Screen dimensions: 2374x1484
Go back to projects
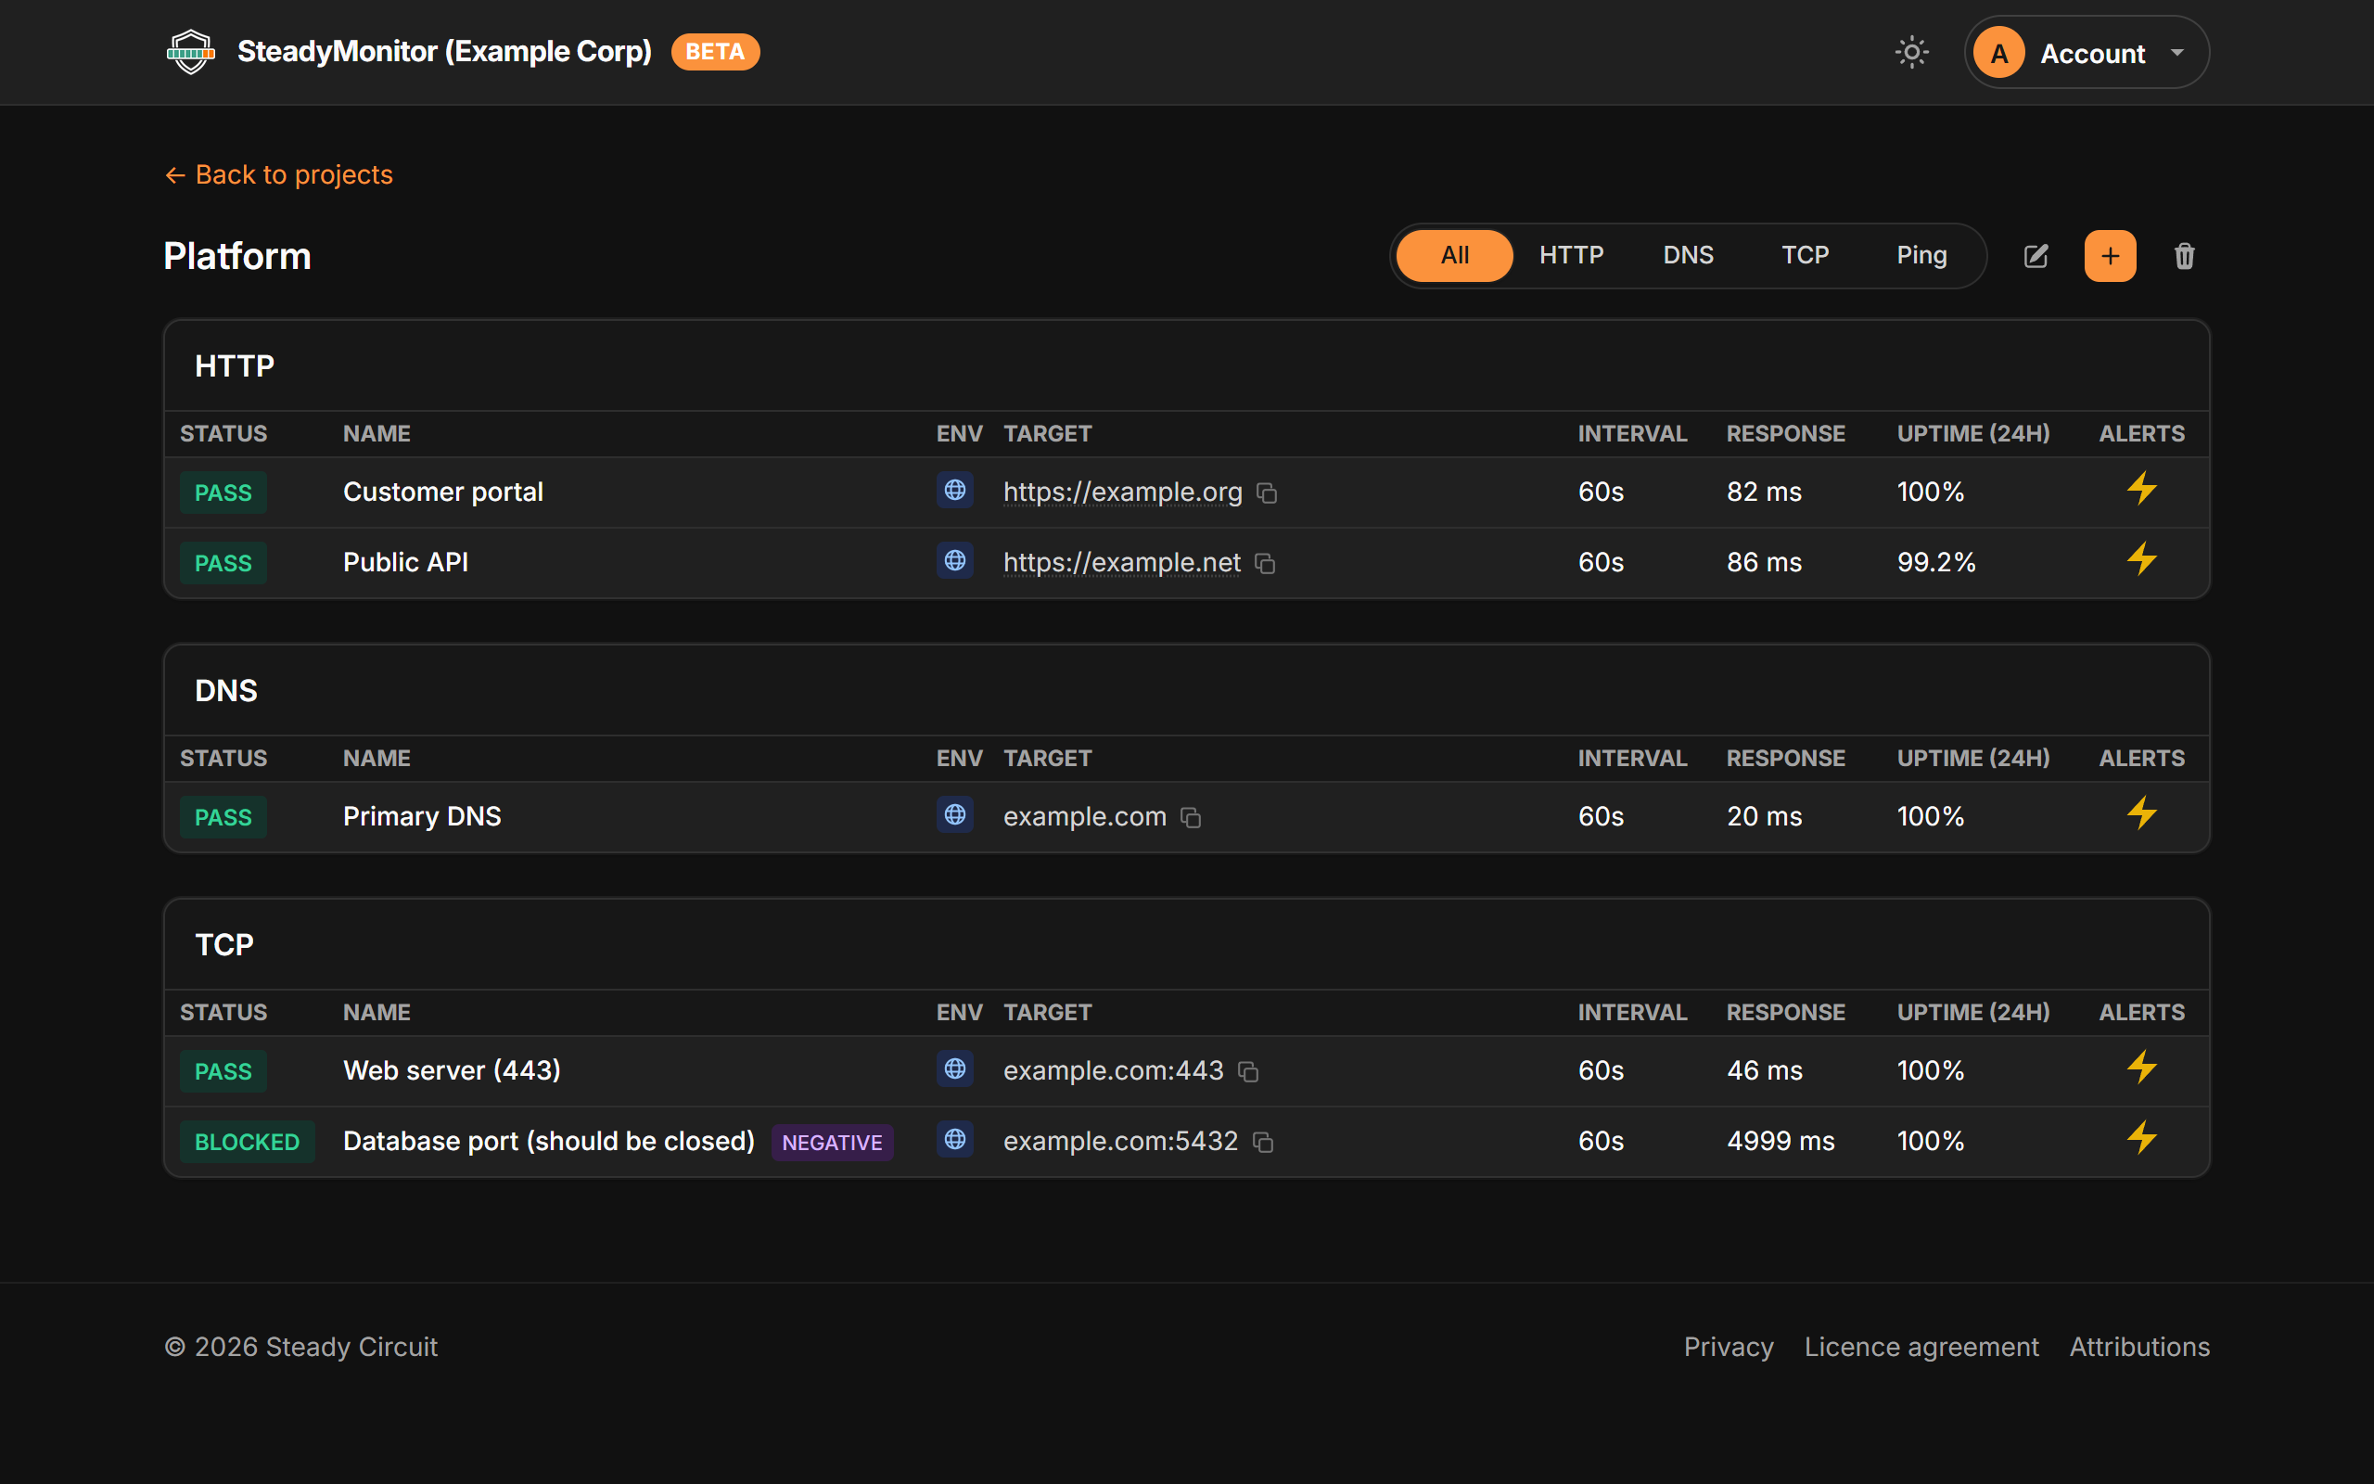click(278, 174)
